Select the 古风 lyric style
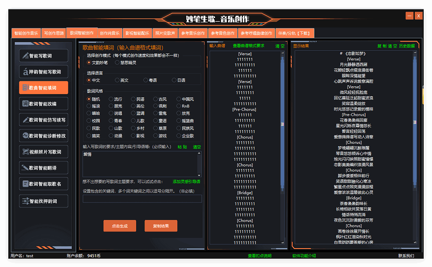The height and width of the screenshot is (267, 432). [x=156, y=99]
